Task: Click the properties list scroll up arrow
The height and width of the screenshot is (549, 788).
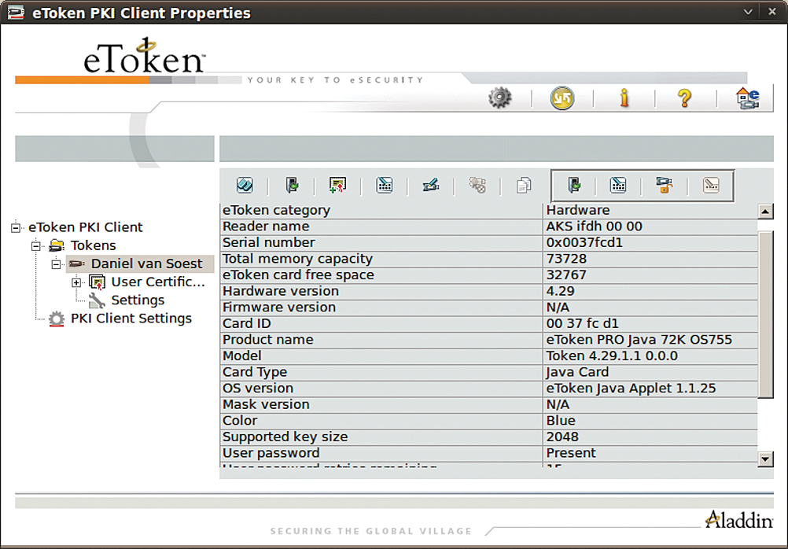Action: (765, 211)
